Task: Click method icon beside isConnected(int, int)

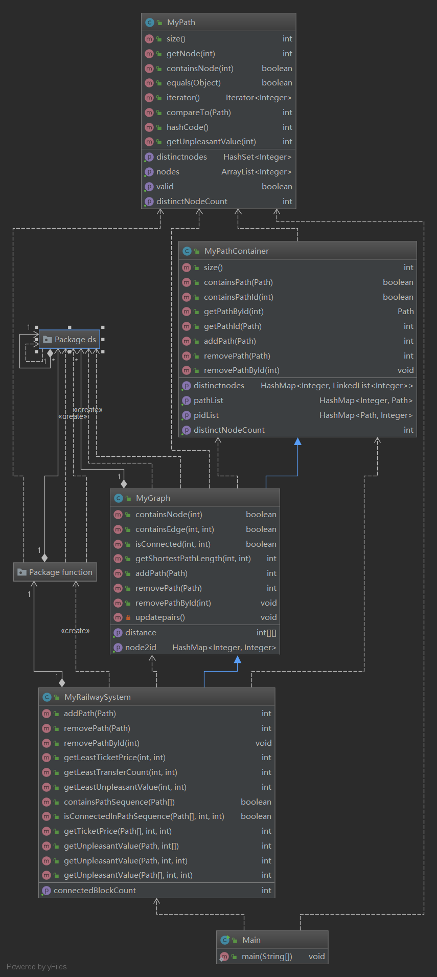Action: pos(118,544)
